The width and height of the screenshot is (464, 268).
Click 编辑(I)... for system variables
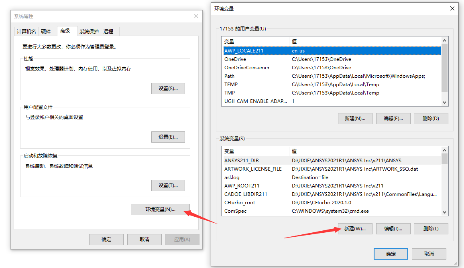(x=393, y=229)
